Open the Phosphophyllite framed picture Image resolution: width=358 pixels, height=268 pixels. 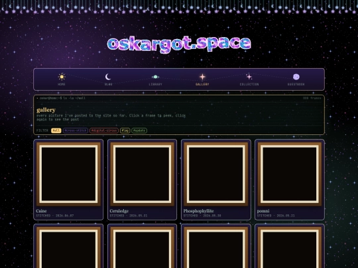215,174
